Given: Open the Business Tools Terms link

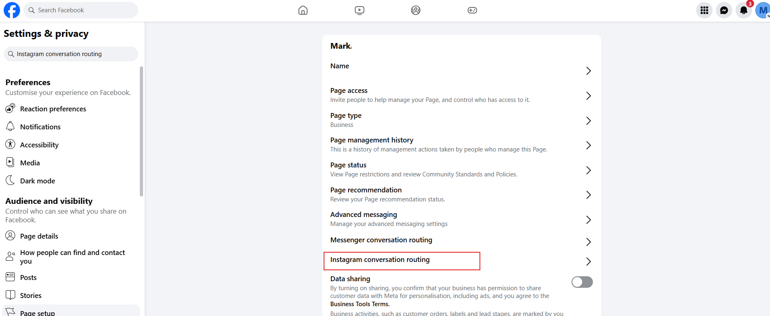Looking at the screenshot, I should point(360,304).
